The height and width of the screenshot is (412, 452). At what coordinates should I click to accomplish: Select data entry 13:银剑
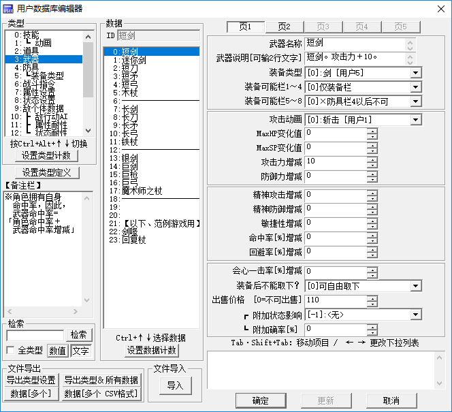pyautogui.click(x=152, y=158)
